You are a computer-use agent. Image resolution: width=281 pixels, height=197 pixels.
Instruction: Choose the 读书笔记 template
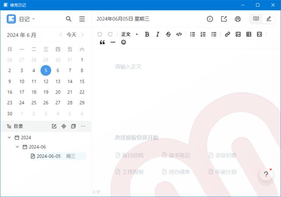click(176, 155)
